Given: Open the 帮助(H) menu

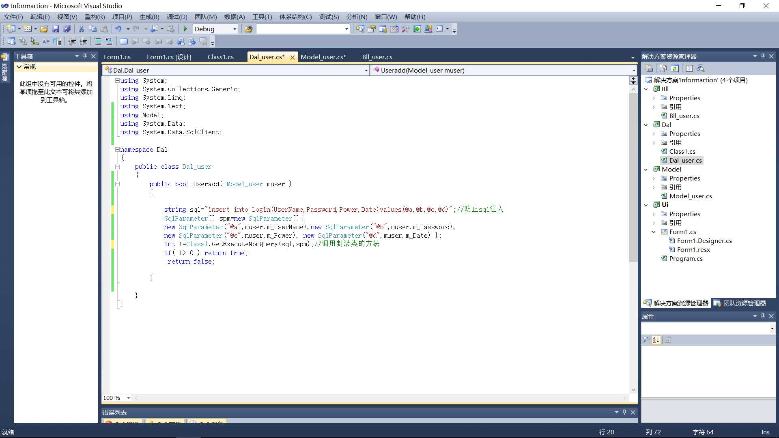Looking at the screenshot, I should pos(415,17).
